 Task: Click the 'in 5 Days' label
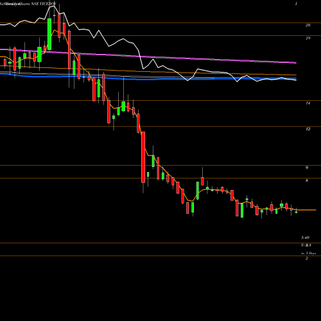tap(308, 253)
